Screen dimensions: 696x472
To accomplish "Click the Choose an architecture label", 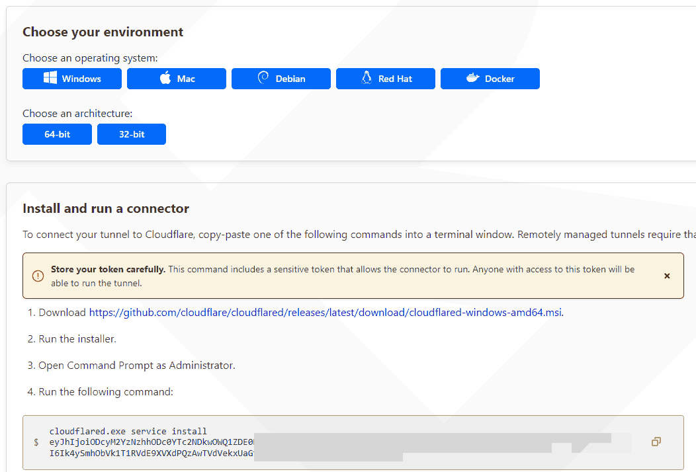I will 77,114.
